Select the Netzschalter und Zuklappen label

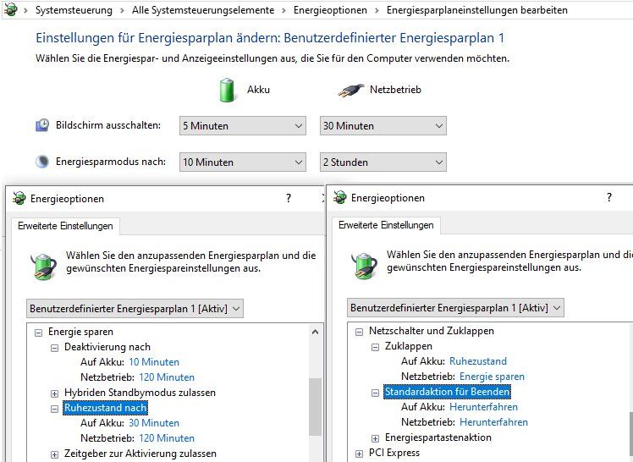tap(431, 331)
